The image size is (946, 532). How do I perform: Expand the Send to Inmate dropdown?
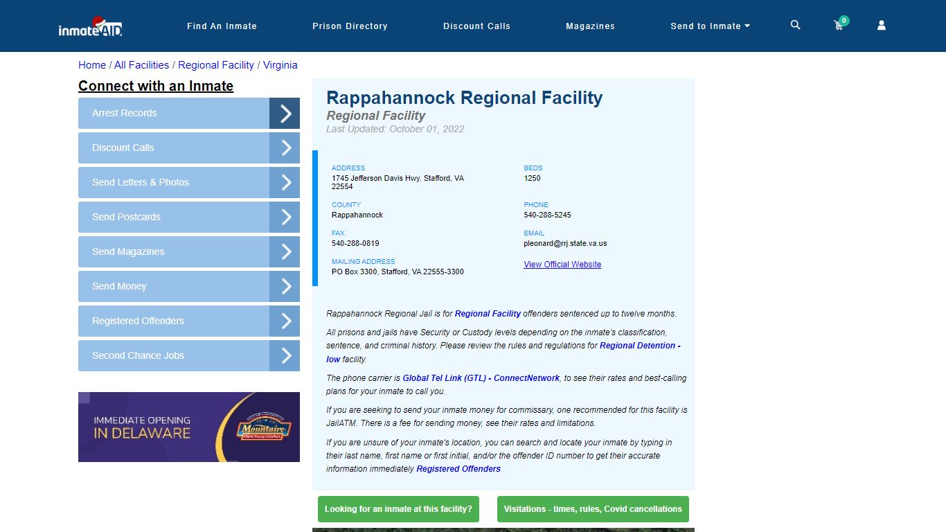coord(710,26)
